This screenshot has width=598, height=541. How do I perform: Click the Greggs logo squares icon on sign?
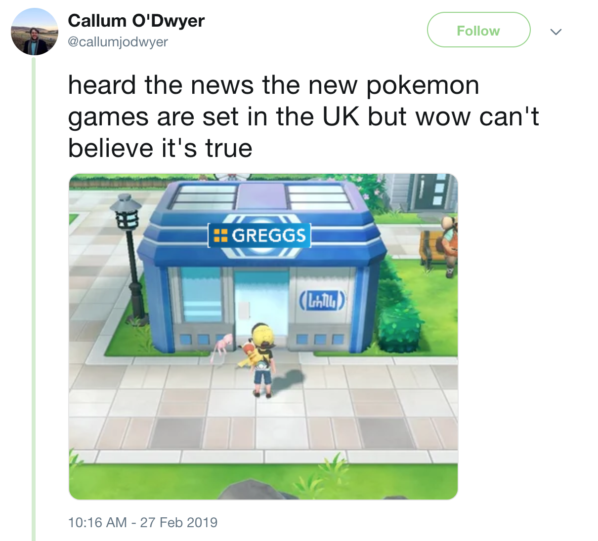pos(220,236)
